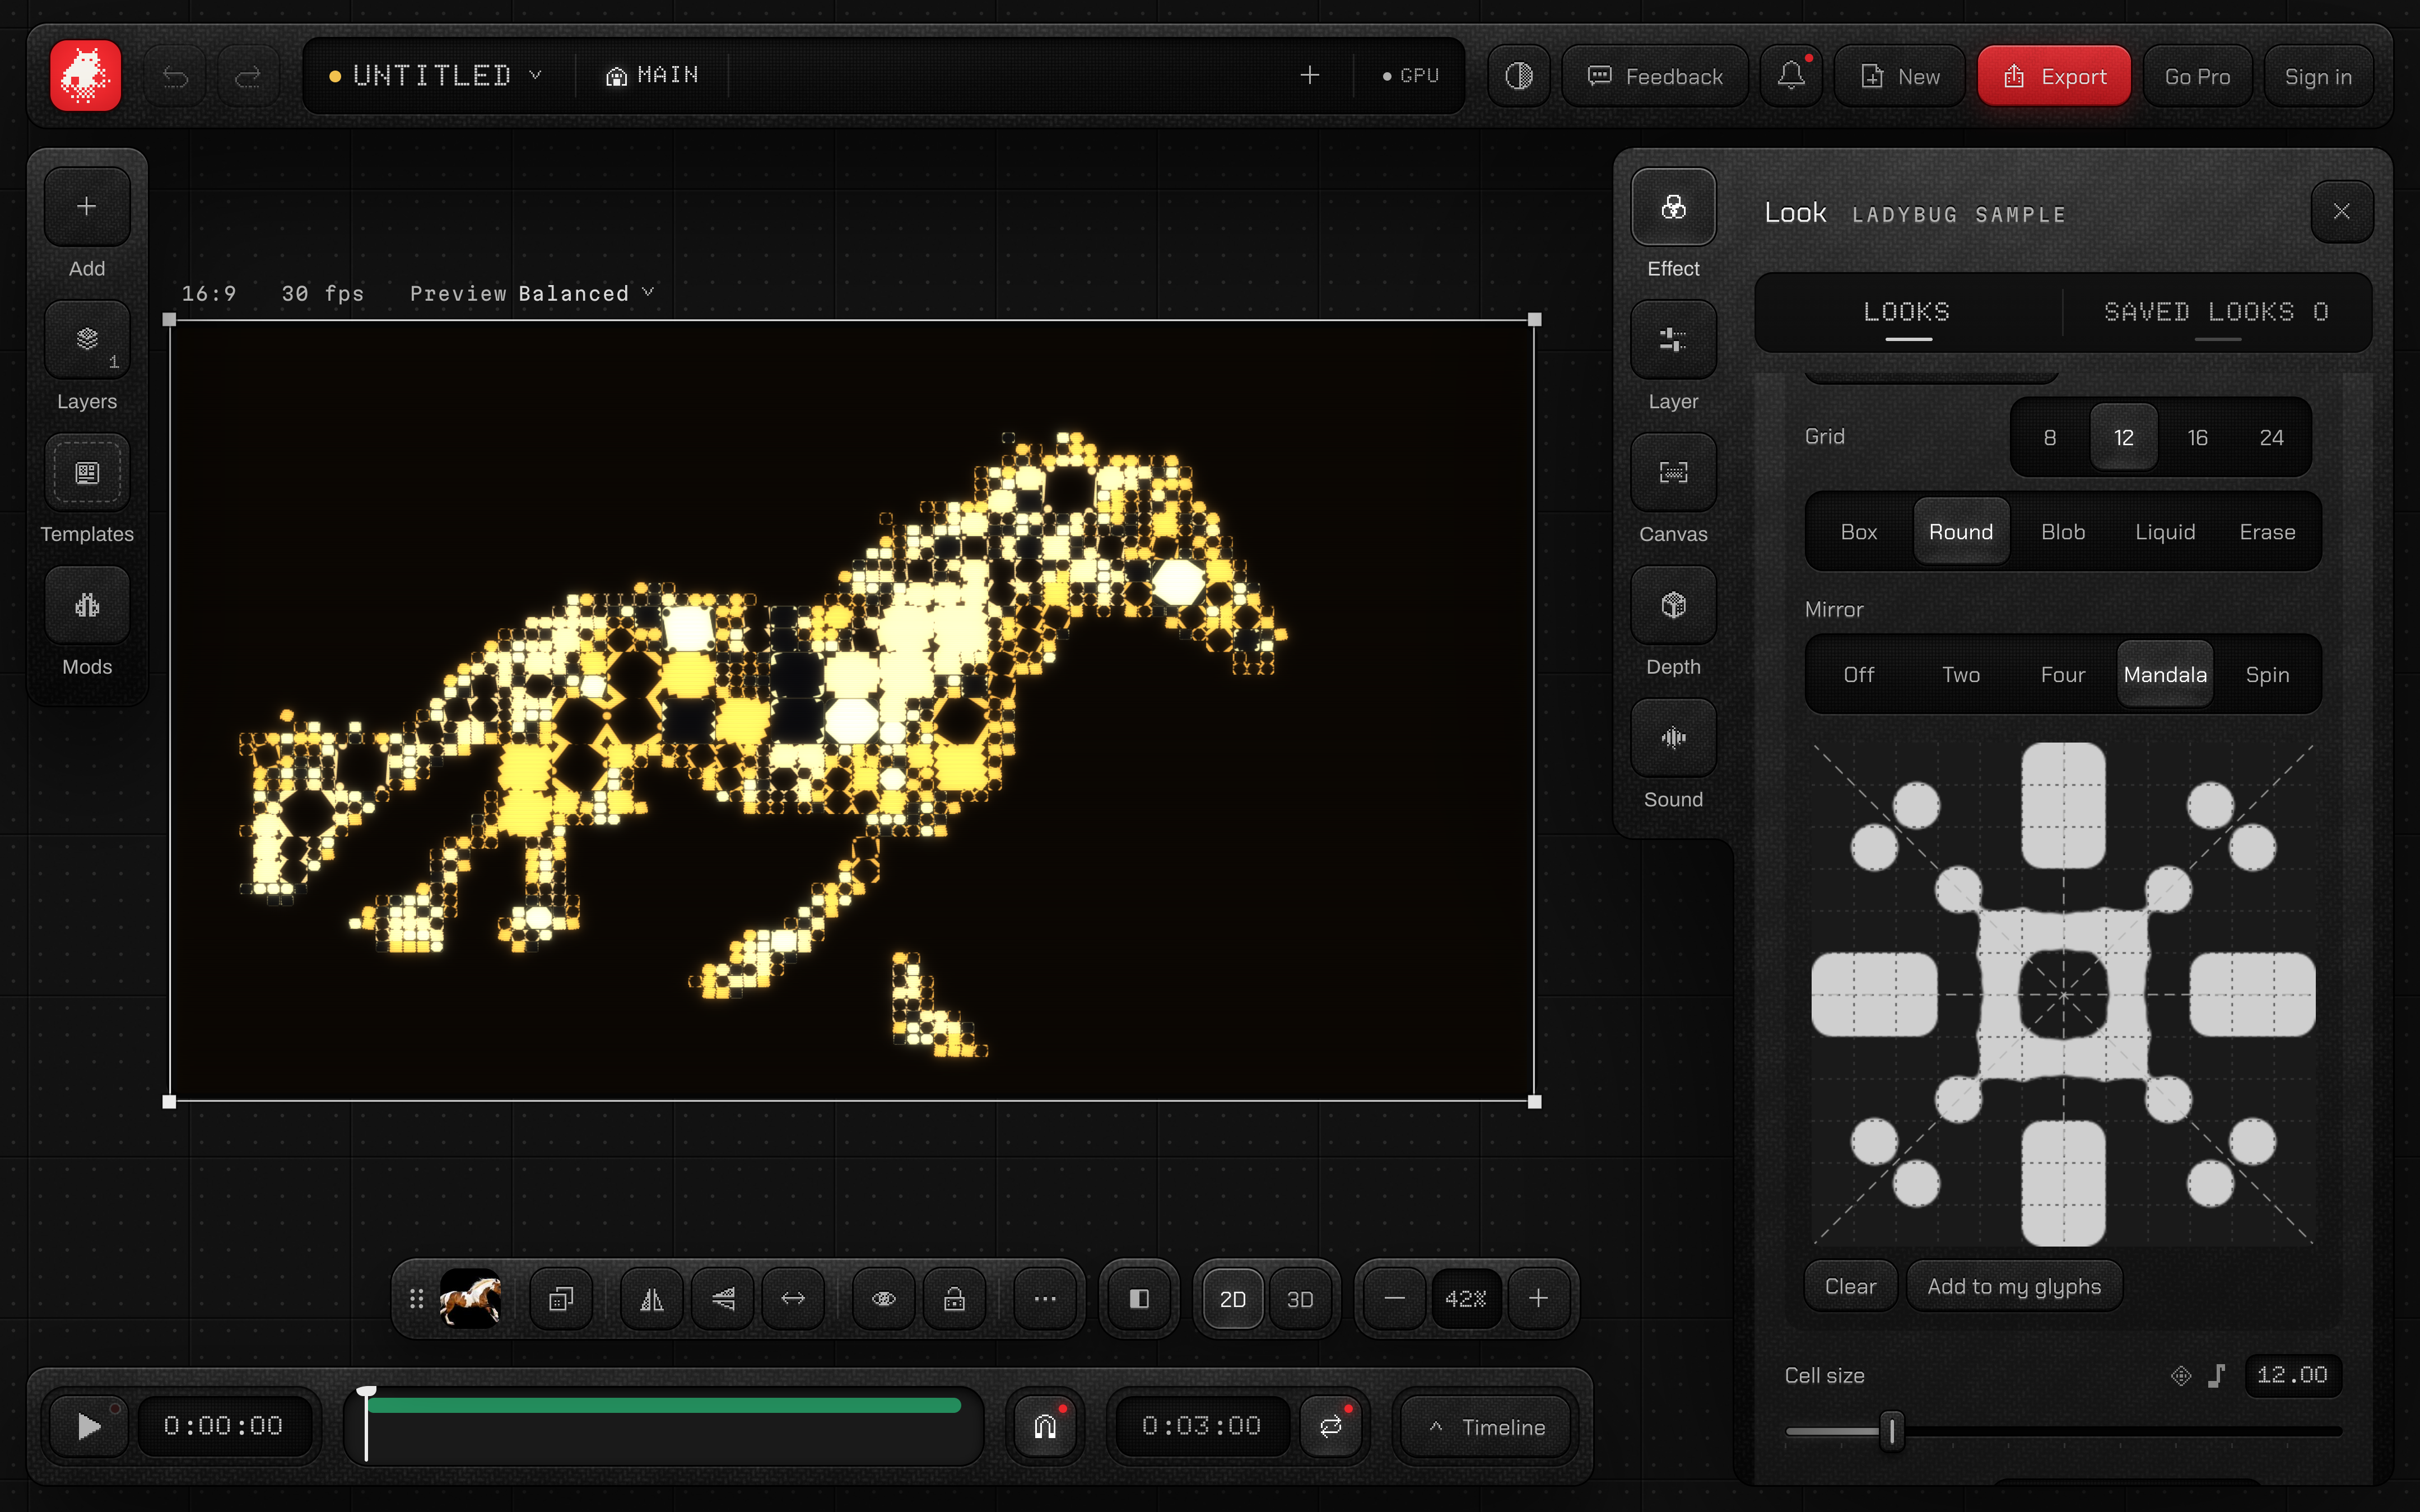The width and height of the screenshot is (2420, 1512).
Task: Open the Layers panel
Action: 87,340
